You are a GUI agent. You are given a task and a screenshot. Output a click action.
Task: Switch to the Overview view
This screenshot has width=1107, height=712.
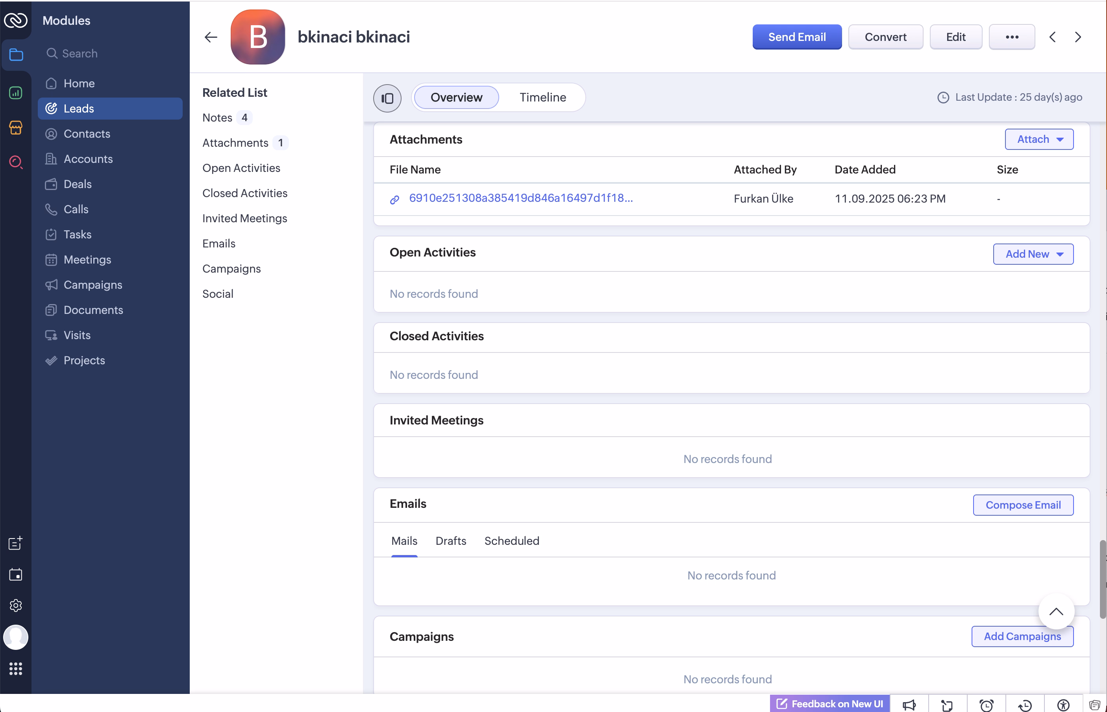(x=456, y=98)
